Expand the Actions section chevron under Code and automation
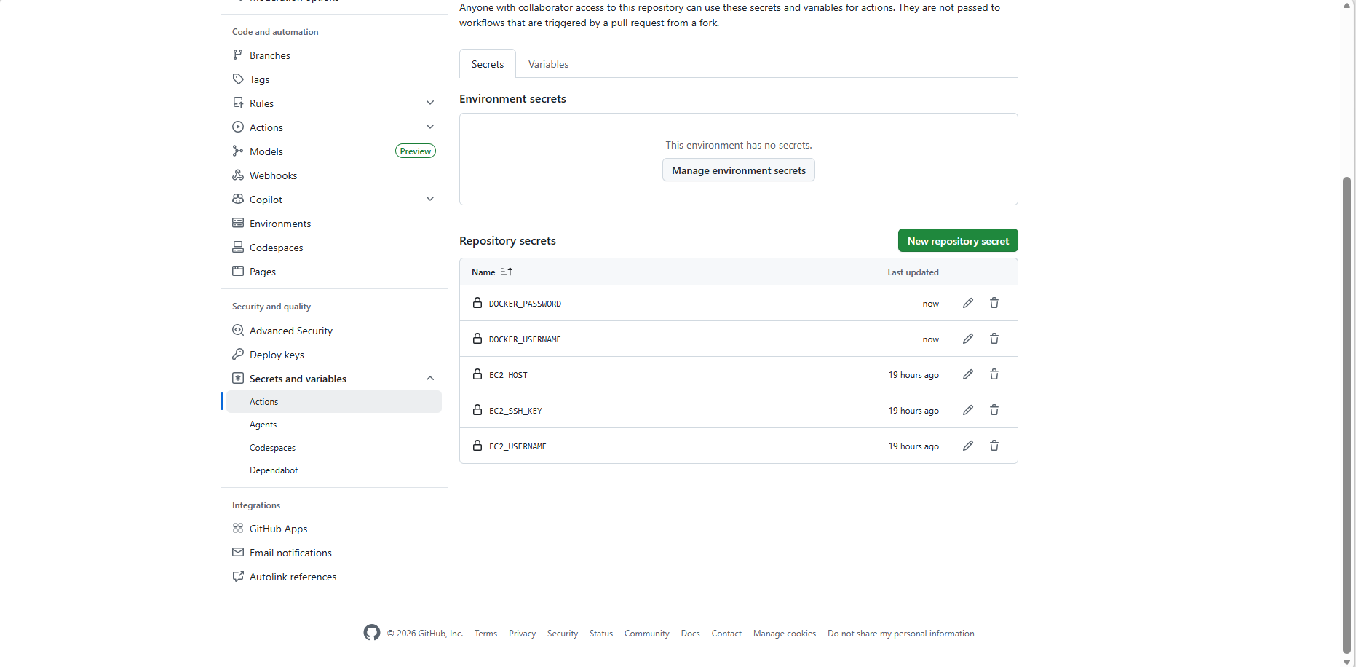This screenshot has height=667, width=1356. coord(430,127)
